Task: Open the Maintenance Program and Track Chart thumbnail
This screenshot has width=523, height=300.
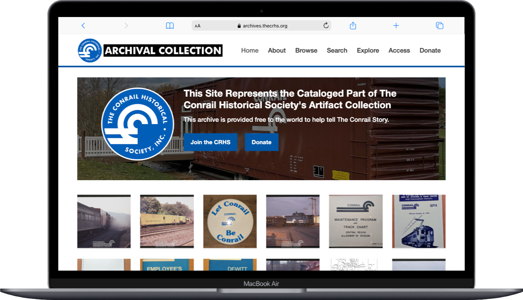Action: point(356,221)
